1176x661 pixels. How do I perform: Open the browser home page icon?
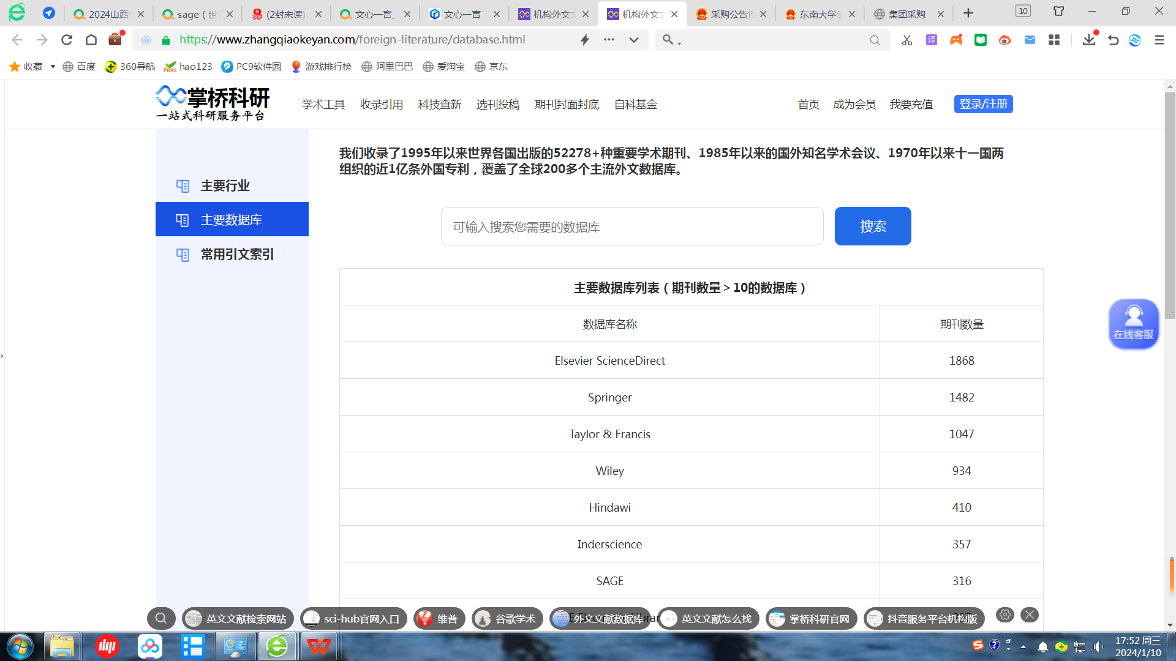(x=91, y=40)
